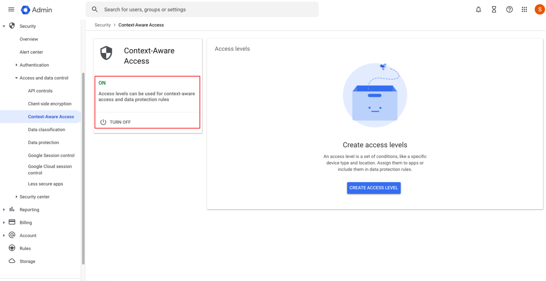Select Context-Aware Access sidebar item
Screen dimensions: 546x281
pyautogui.click(x=51, y=117)
